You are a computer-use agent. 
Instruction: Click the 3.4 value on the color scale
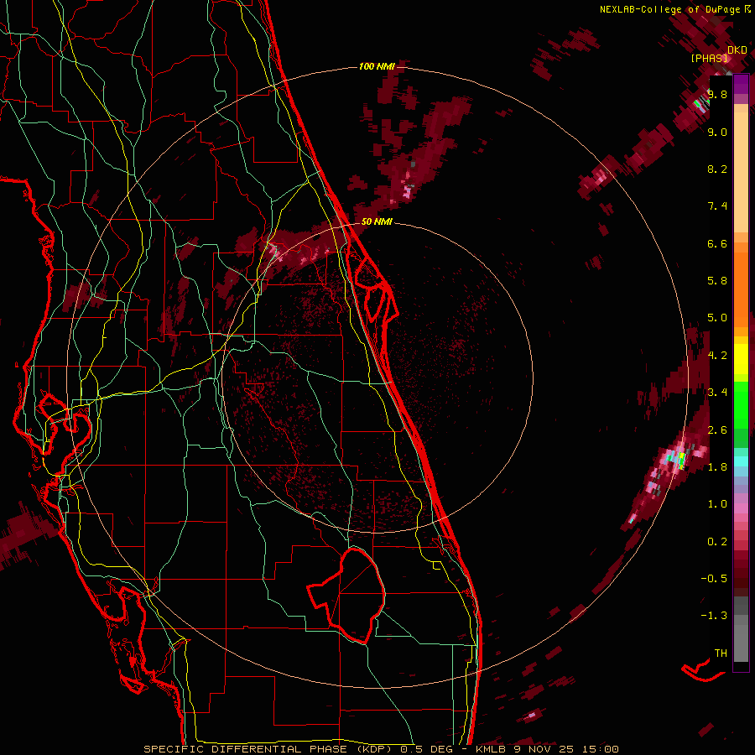(717, 393)
